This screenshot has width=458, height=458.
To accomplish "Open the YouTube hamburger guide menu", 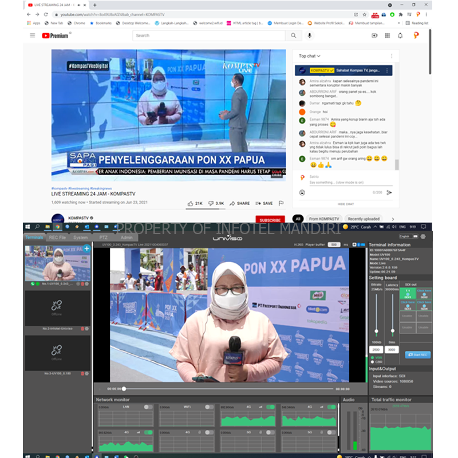I will (33, 35).
